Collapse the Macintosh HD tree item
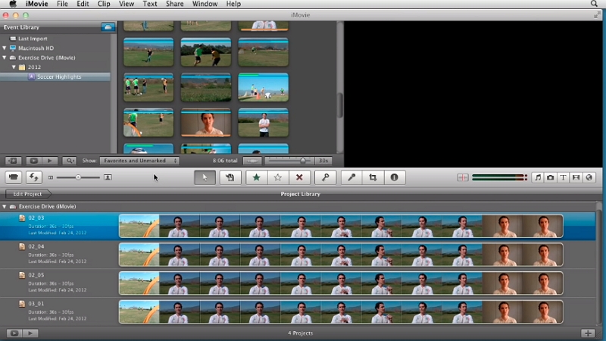 click(x=5, y=48)
